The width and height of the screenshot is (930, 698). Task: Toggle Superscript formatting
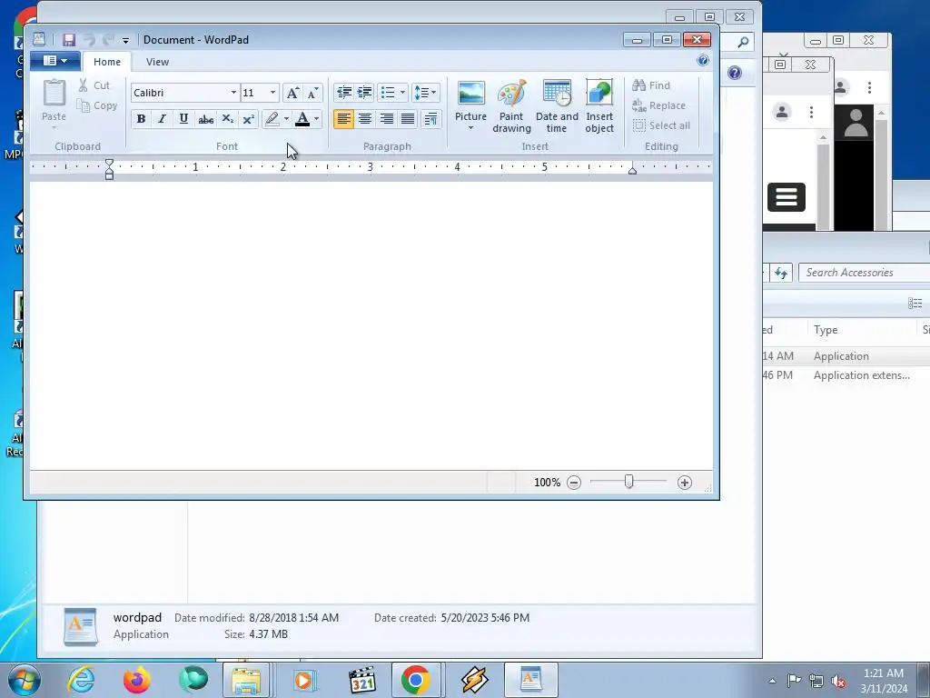pyautogui.click(x=249, y=119)
